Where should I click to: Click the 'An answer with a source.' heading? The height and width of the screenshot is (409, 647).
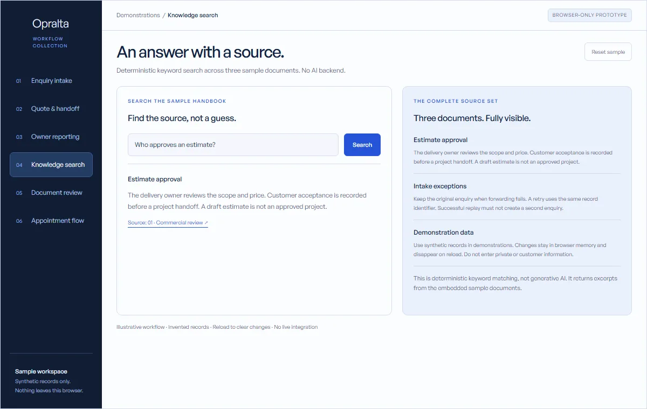click(200, 52)
